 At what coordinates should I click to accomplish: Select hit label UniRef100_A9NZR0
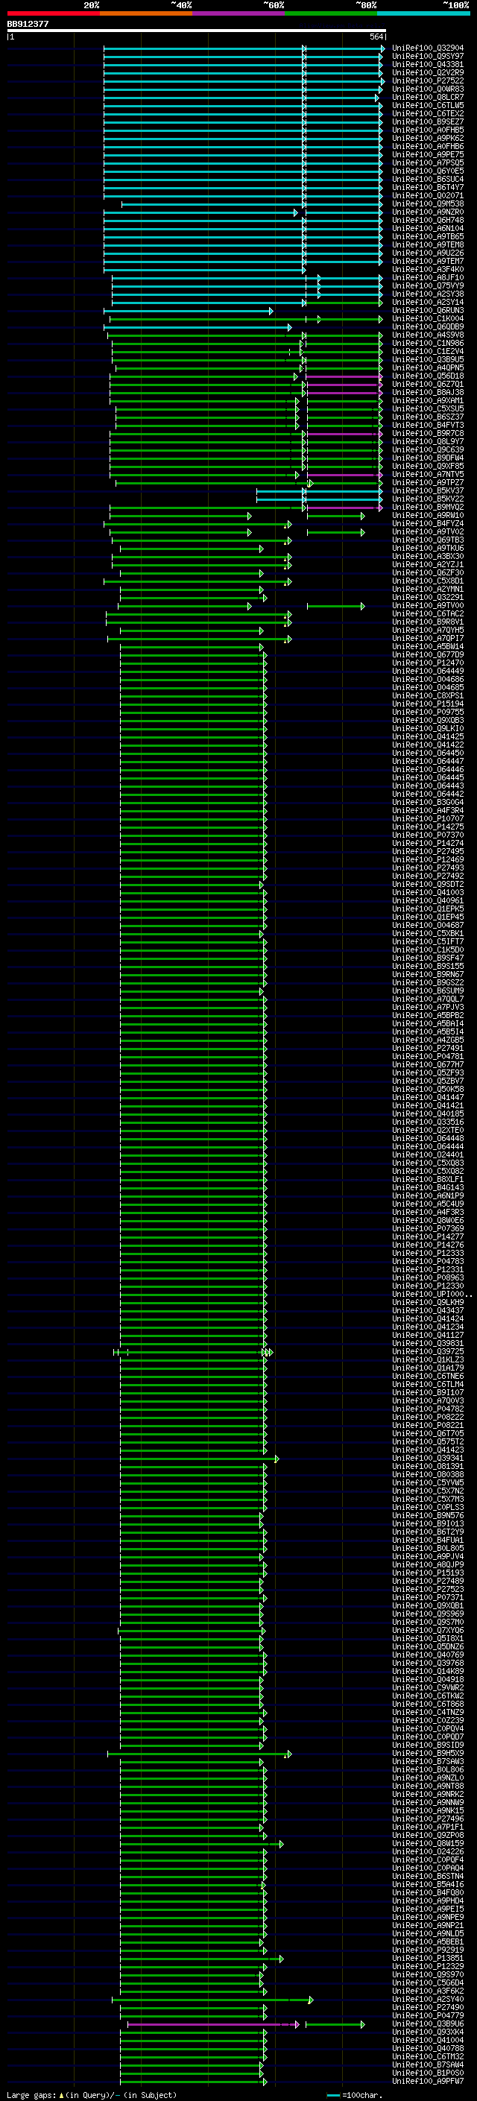coord(428,212)
